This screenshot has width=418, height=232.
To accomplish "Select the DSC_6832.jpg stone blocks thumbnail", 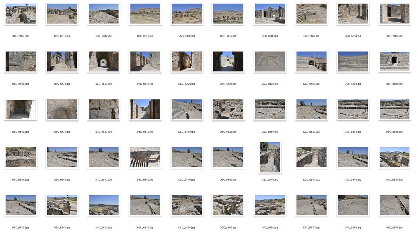I will (104, 109).
